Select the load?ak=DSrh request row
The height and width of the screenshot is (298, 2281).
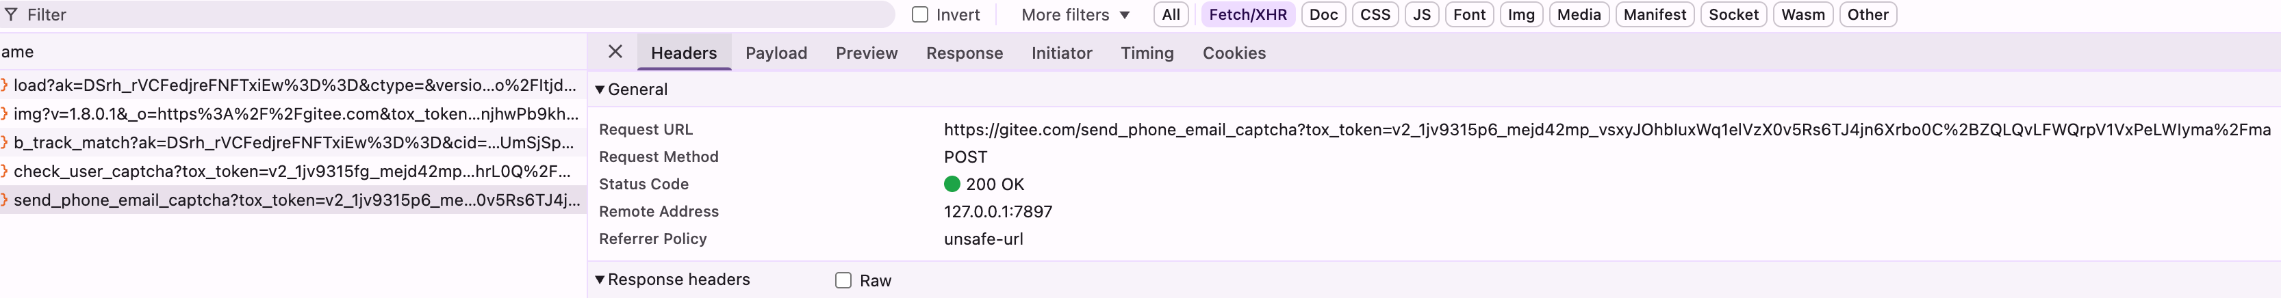pyautogui.click(x=293, y=85)
